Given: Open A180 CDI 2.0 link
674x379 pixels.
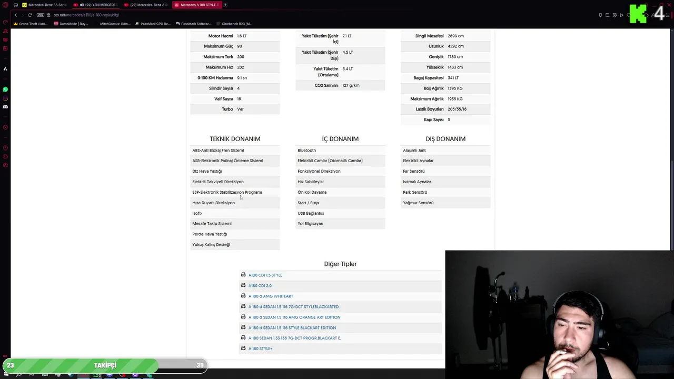Looking at the screenshot, I should point(260,285).
